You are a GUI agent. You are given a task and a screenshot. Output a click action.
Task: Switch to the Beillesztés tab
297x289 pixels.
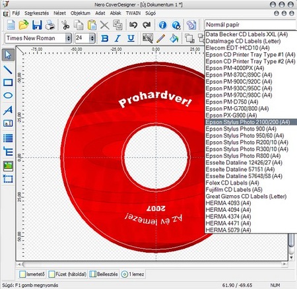[104, 274]
